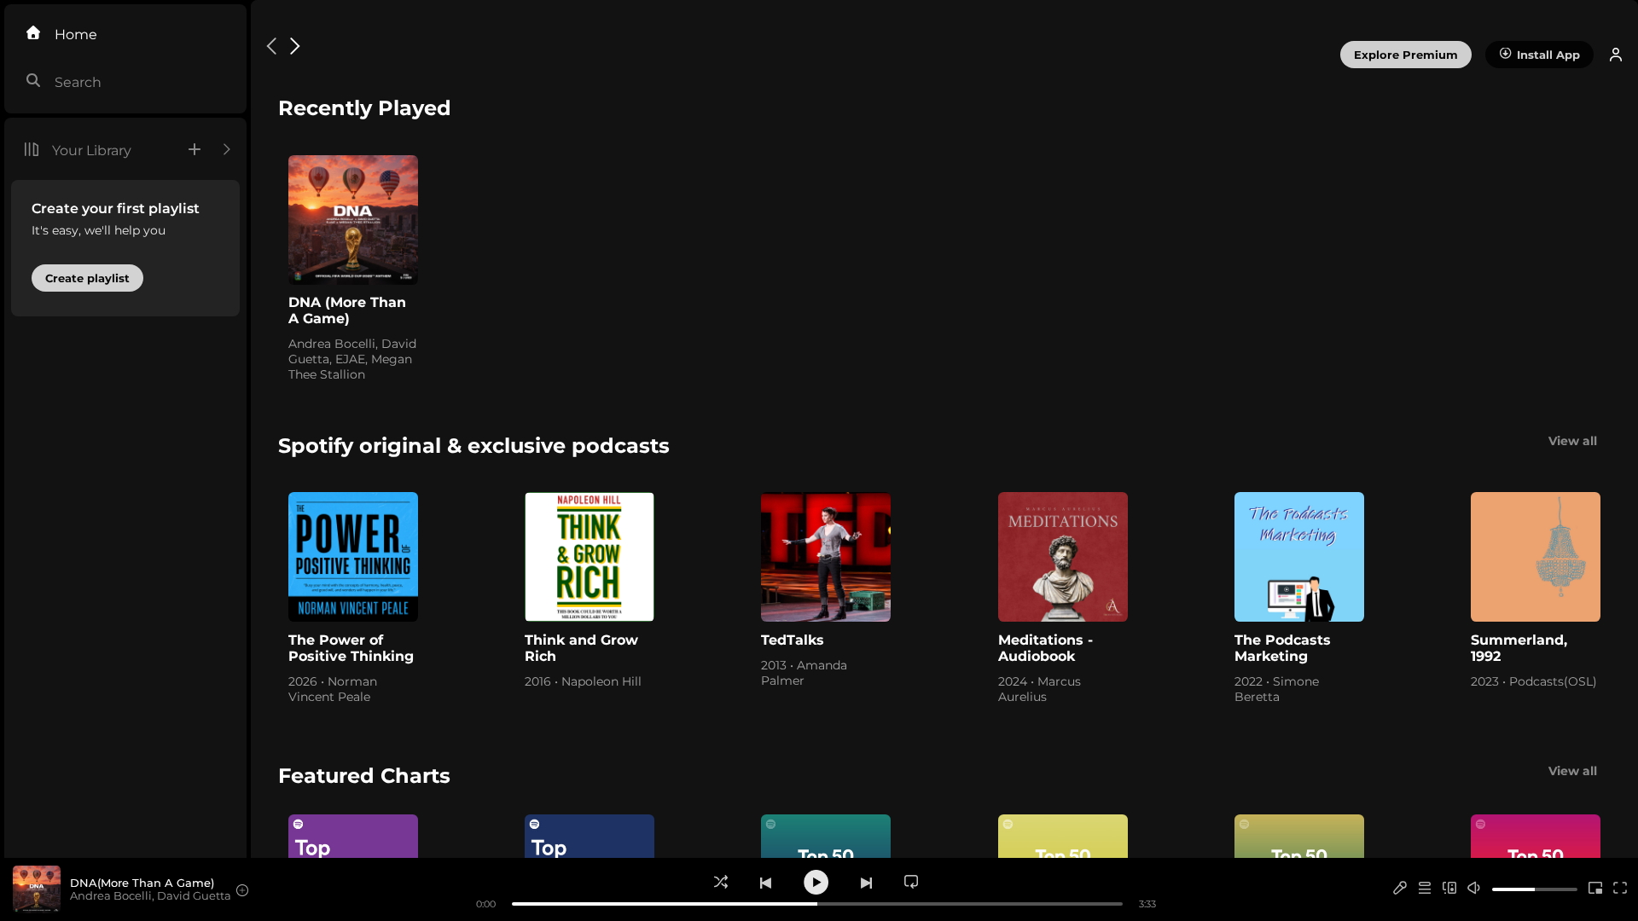Click the Home house icon
The height and width of the screenshot is (921, 1638).
[33, 33]
